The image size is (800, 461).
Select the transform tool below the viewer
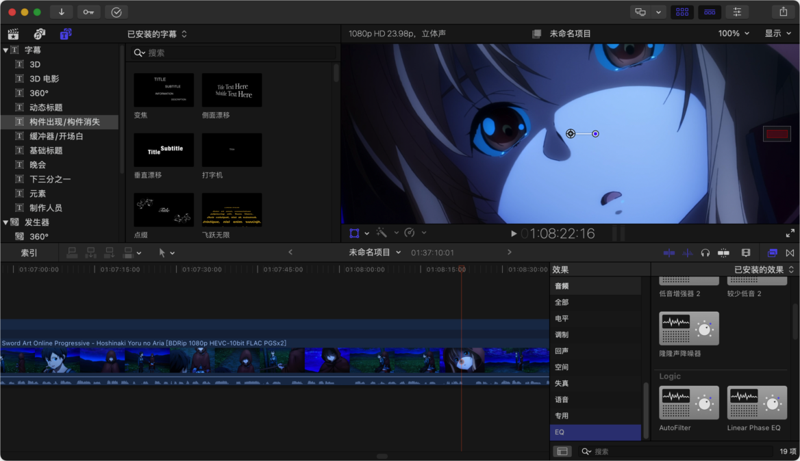[354, 233]
